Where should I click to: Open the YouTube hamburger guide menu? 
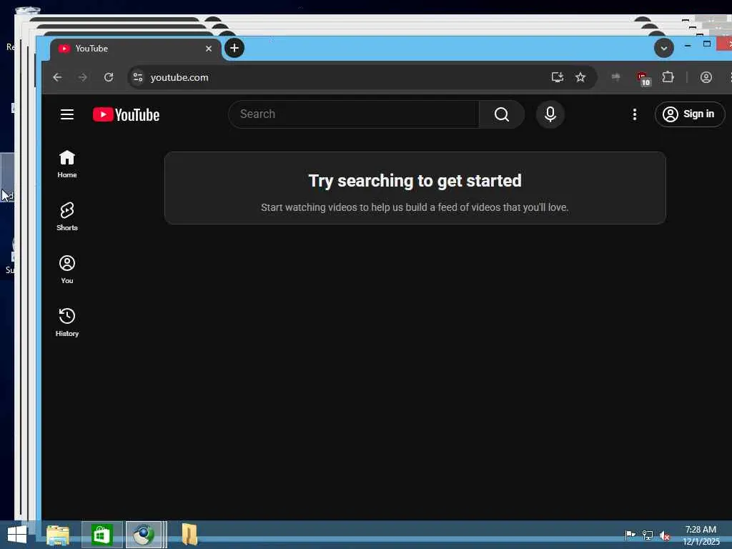[66, 114]
